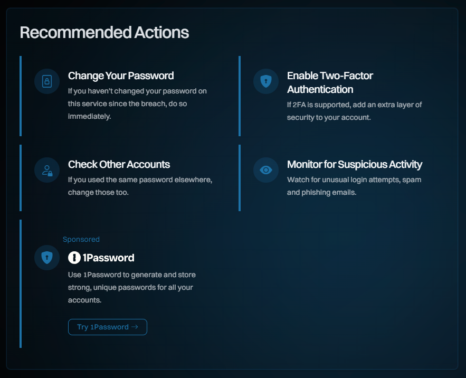Image resolution: width=466 pixels, height=378 pixels.
Task: Click the 2FA supported description text
Action: tap(354, 111)
